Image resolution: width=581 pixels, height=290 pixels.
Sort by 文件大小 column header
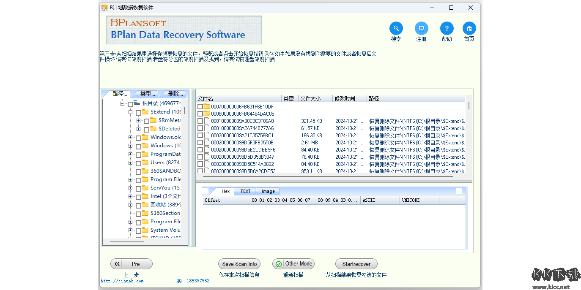315,98
